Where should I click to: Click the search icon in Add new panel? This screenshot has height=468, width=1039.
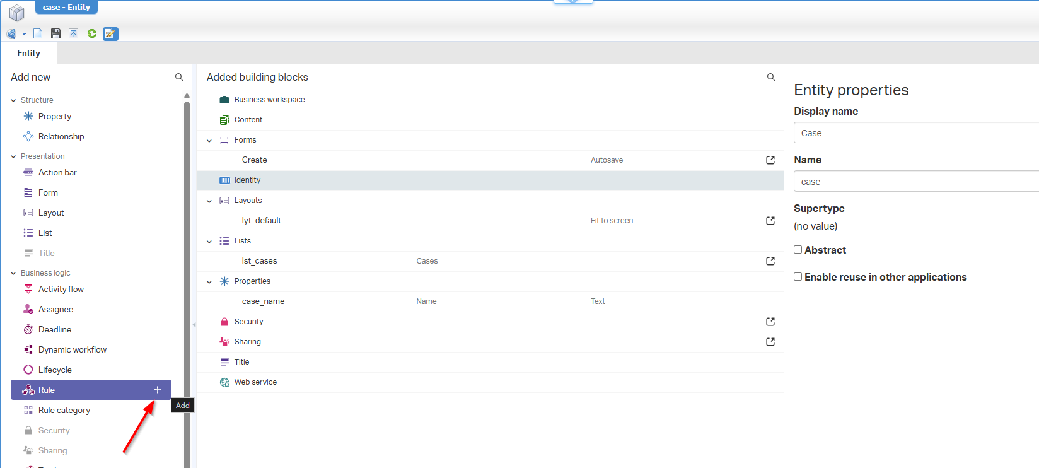pyautogui.click(x=179, y=77)
